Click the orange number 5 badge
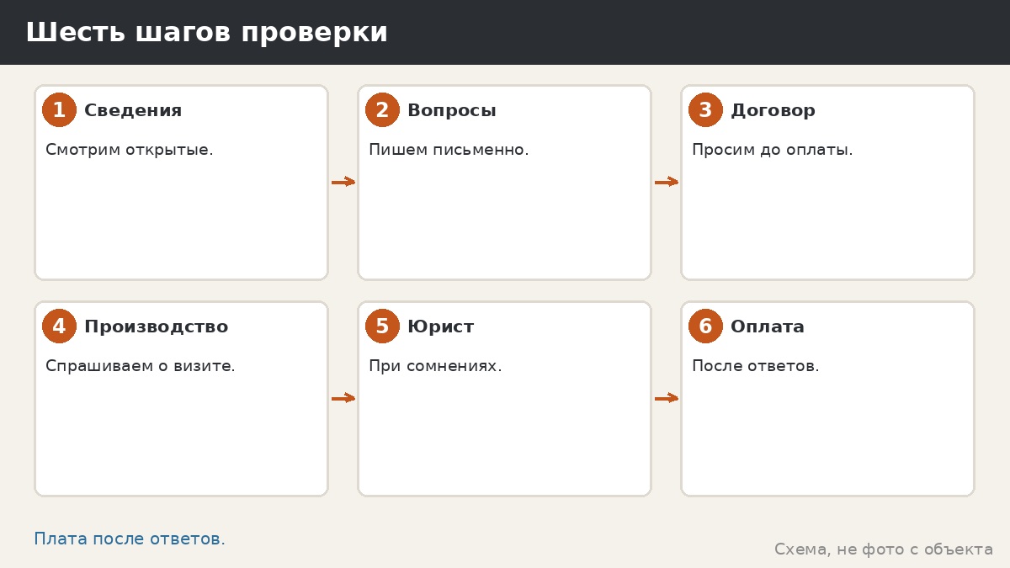 click(382, 326)
